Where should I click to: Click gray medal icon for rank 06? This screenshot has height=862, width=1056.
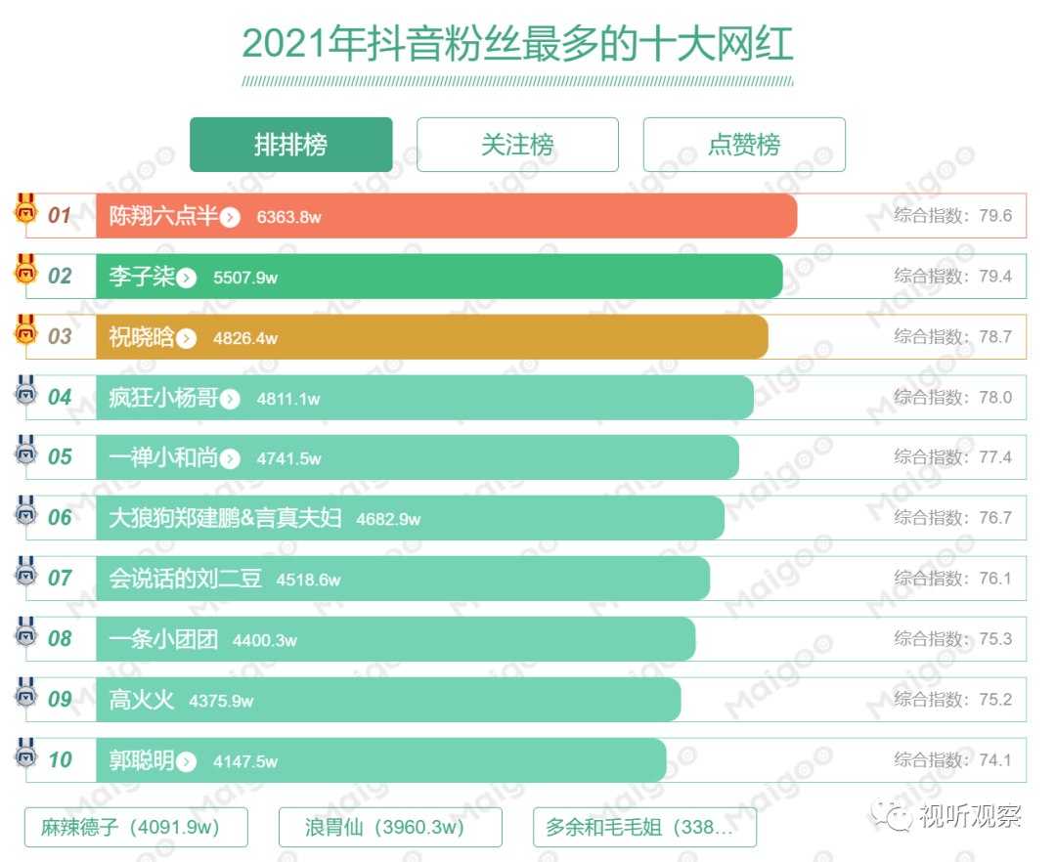coord(25,511)
